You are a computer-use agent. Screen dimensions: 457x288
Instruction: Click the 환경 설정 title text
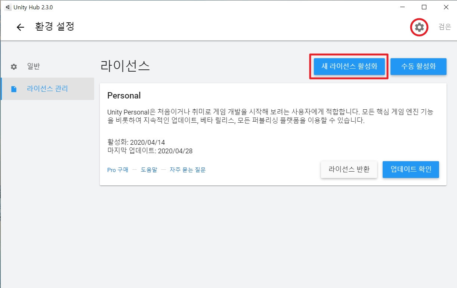55,27
